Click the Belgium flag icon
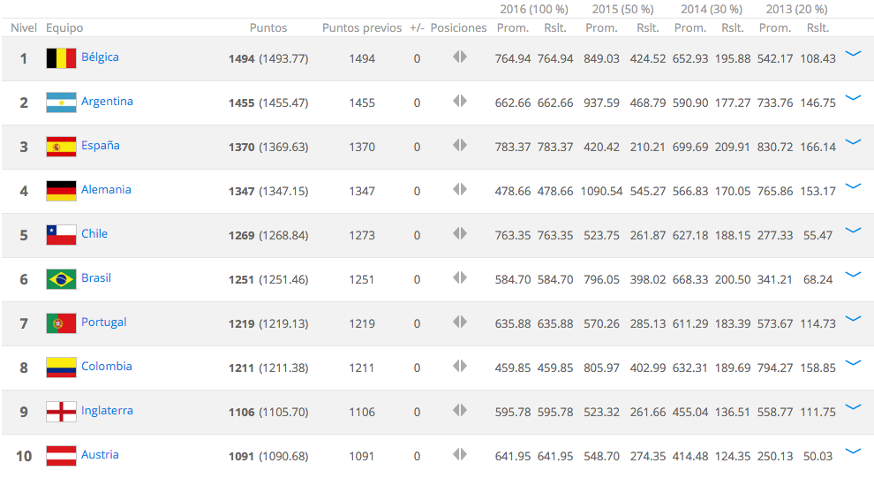Screen dimensions: 874x478 click(x=61, y=58)
